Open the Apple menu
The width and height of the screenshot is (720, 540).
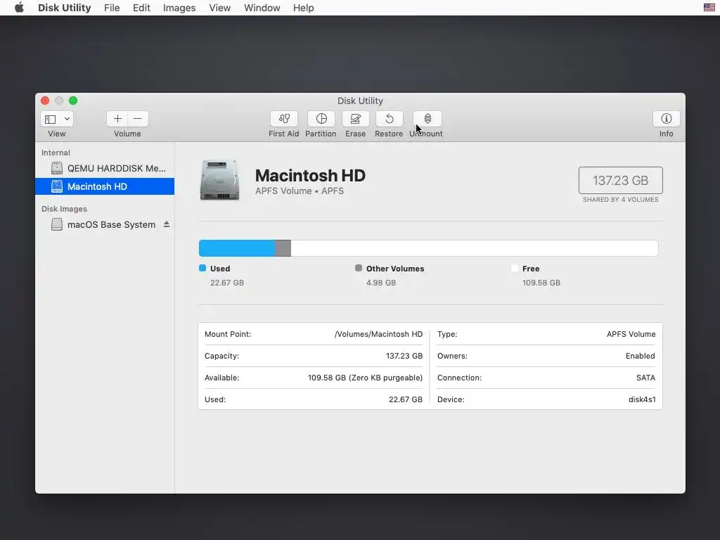tap(19, 8)
